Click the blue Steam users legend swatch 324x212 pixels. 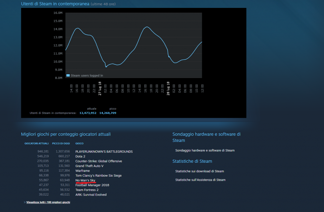pyautogui.click(x=68, y=76)
